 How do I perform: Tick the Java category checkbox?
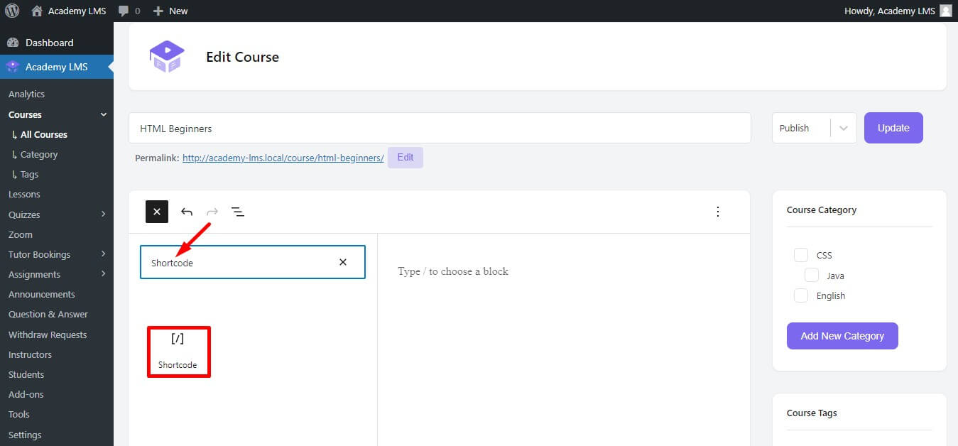(x=811, y=276)
